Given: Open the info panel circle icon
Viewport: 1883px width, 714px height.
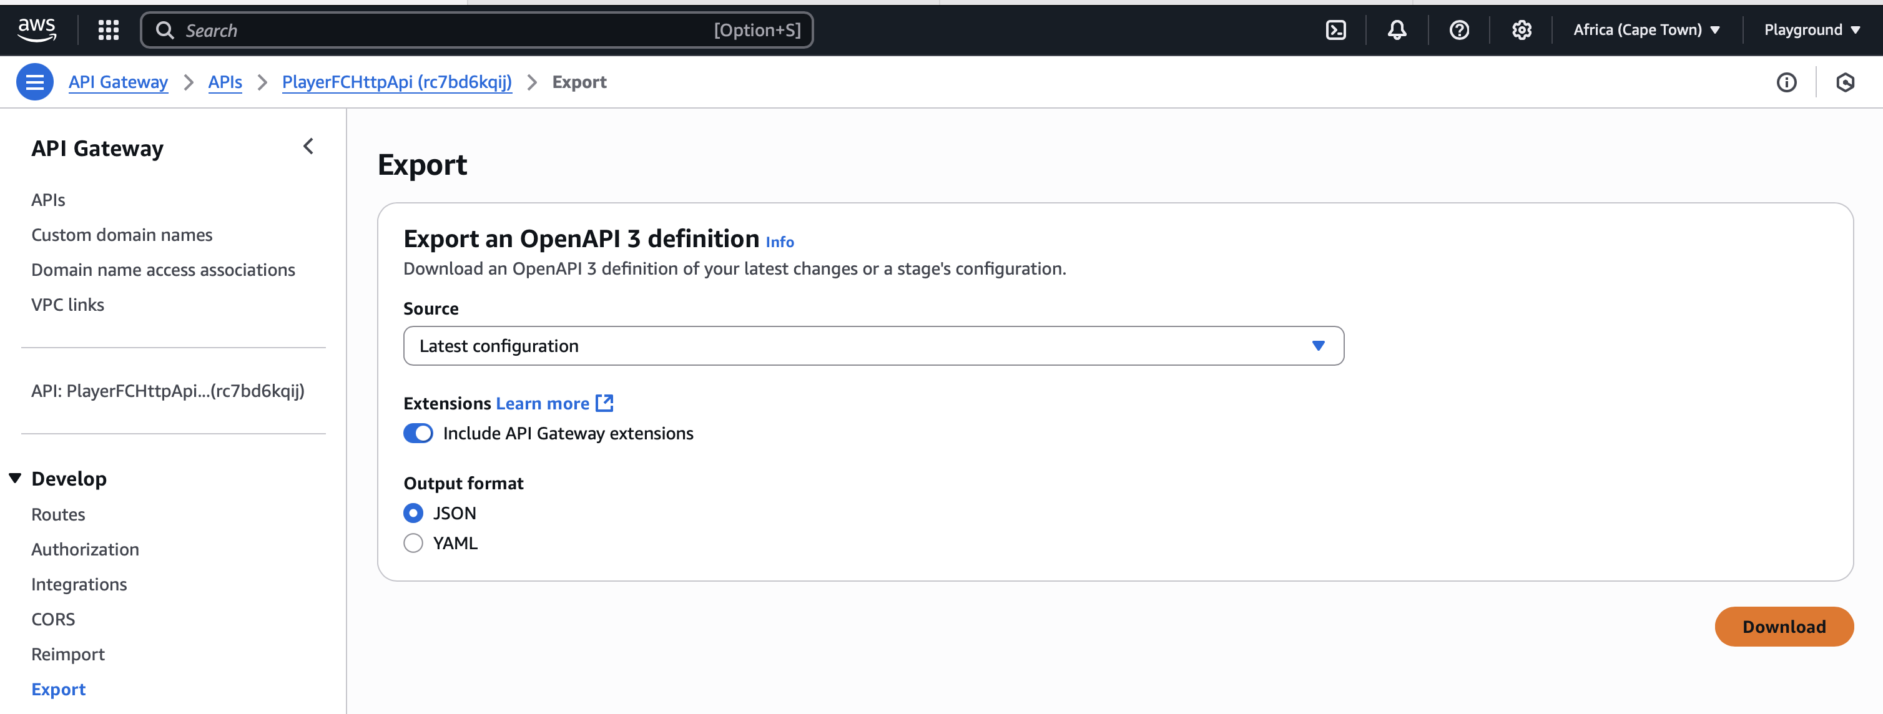Looking at the screenshot, I should coord(1786,82).
